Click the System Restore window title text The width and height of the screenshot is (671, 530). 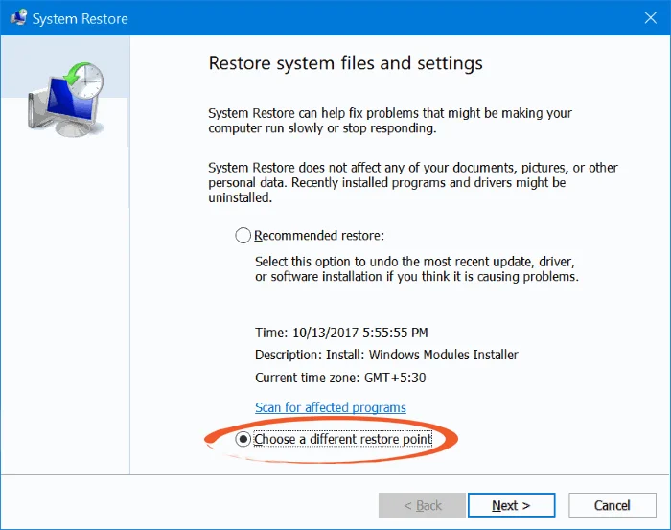(x=80, y=19)
